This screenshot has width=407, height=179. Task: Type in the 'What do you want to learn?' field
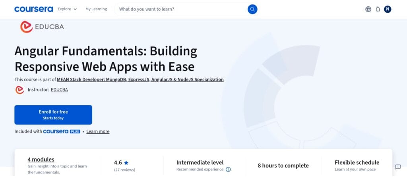pos(181,9)
